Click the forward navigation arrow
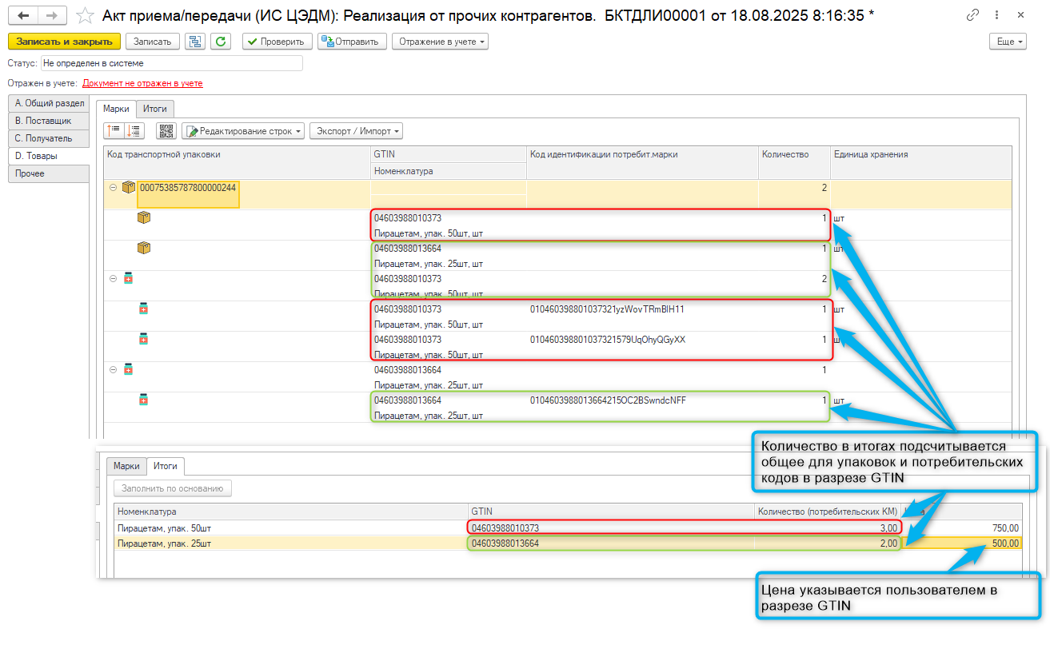This screenshot has height=645, width=1050. point(52,15)
